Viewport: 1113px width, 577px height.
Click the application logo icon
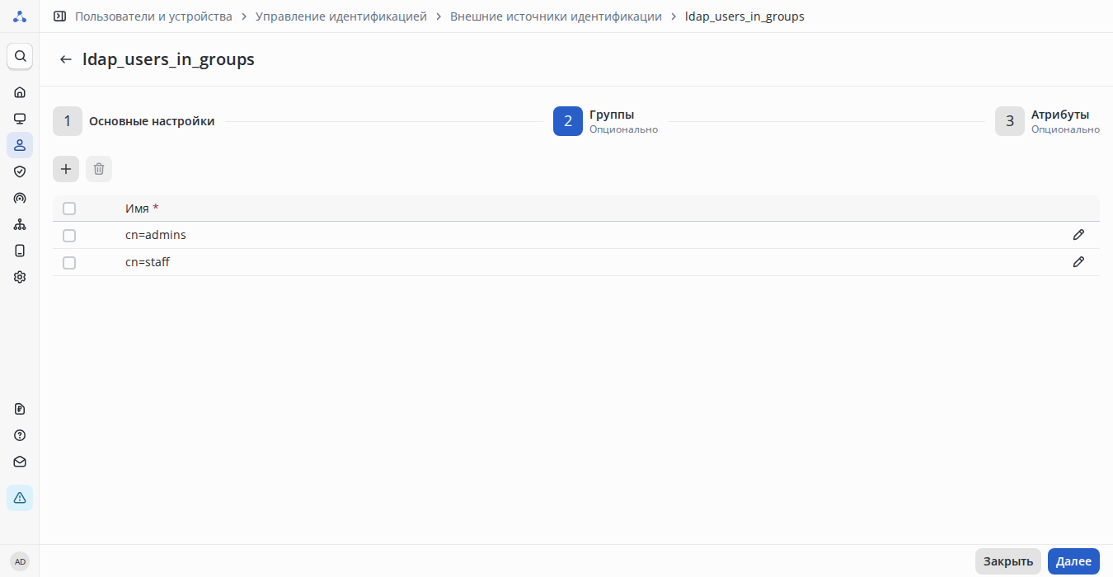pyautogui.click(x=20, y=16)
